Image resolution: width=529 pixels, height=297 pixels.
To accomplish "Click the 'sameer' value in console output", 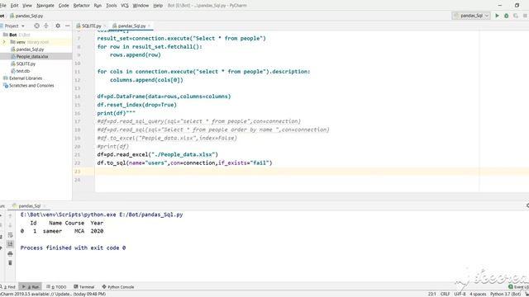I will pos(52,231).
